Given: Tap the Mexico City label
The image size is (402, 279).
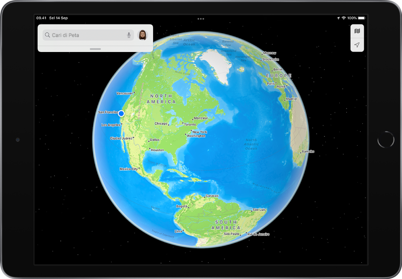Looking at the screenshot, I should click(129, 169).
